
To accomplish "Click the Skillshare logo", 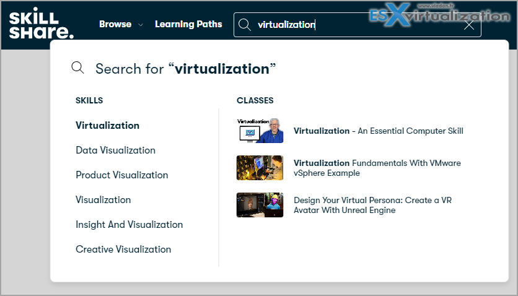I will coord(42,24).
